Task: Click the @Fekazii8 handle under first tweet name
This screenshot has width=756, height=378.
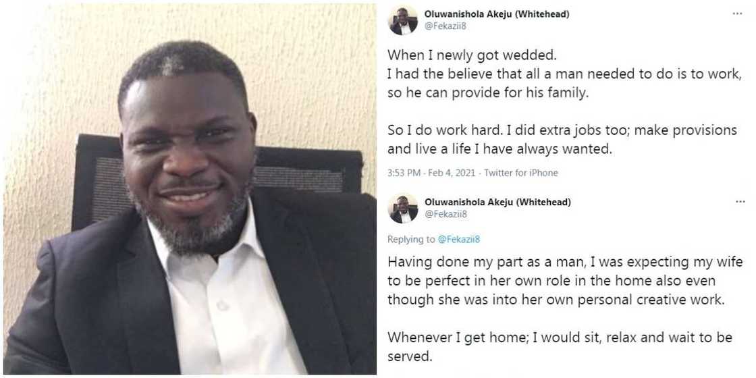Action: [446, 26]
